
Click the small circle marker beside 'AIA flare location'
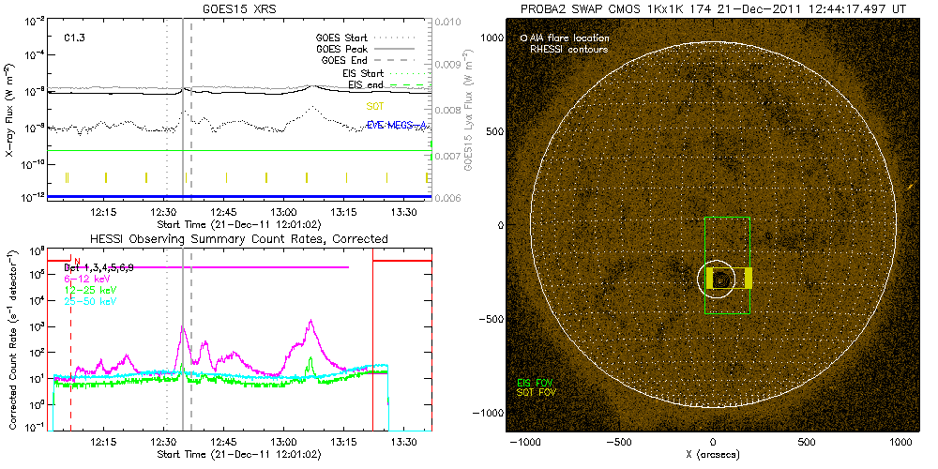pyautogui.click(x=522, y=38)
